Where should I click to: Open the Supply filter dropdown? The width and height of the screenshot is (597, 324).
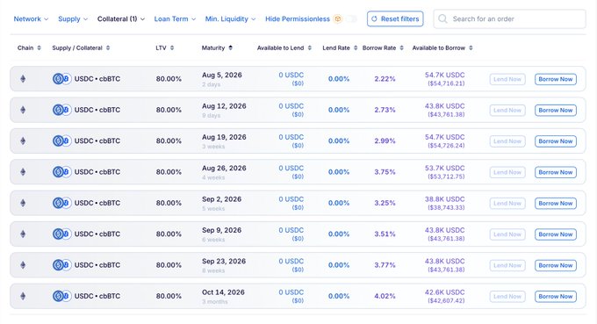tap(73, 19)
